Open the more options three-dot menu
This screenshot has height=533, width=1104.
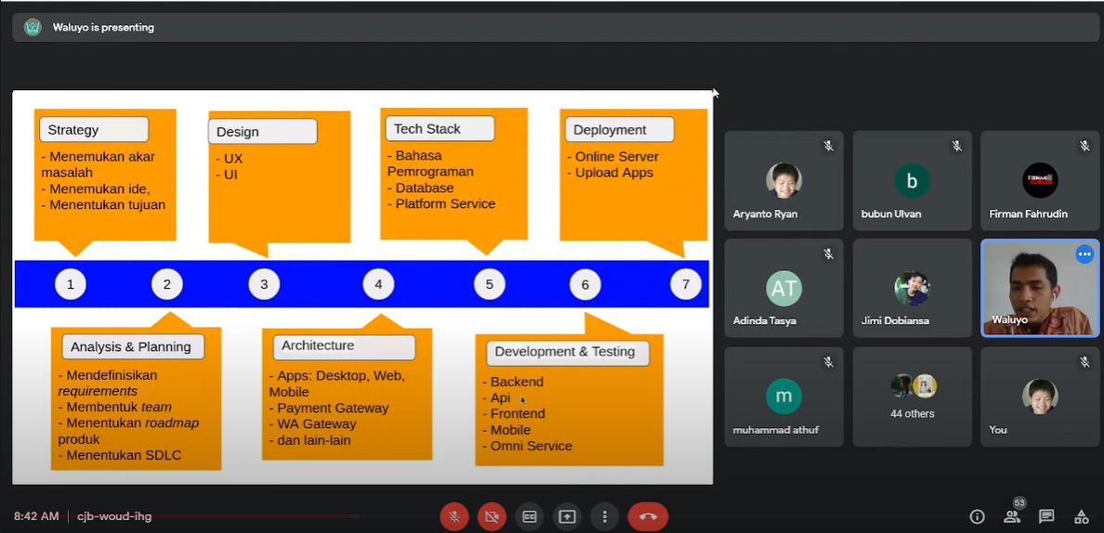click(x=605, y=516)
